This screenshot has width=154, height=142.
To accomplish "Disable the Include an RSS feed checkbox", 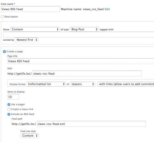I will [9, 114].
